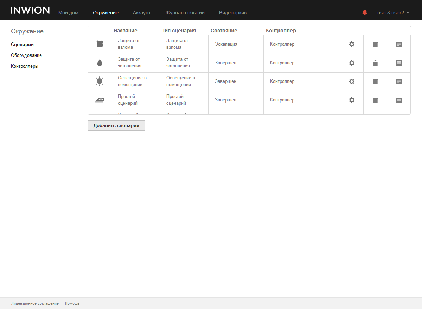
Task: Click the Окружение sidebar heading
Action: (x=27, y=31)
